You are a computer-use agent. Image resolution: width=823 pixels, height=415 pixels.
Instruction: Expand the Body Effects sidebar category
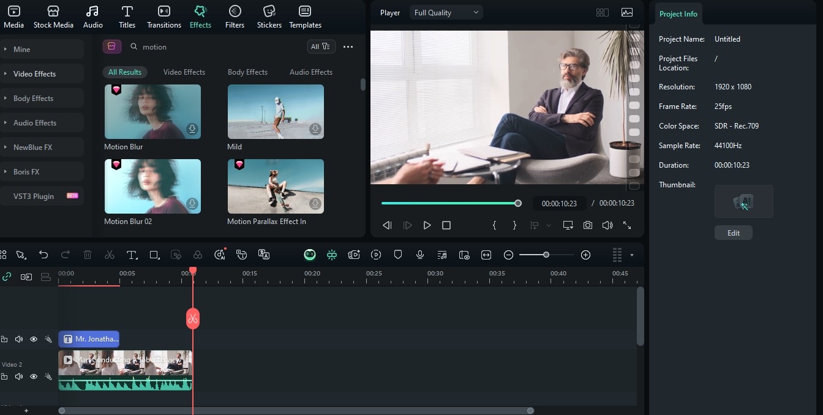coord(42,98)
